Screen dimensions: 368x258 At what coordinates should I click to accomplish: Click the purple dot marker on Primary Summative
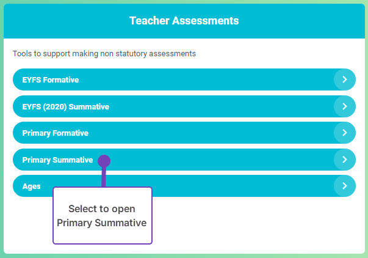coord(104,161)
